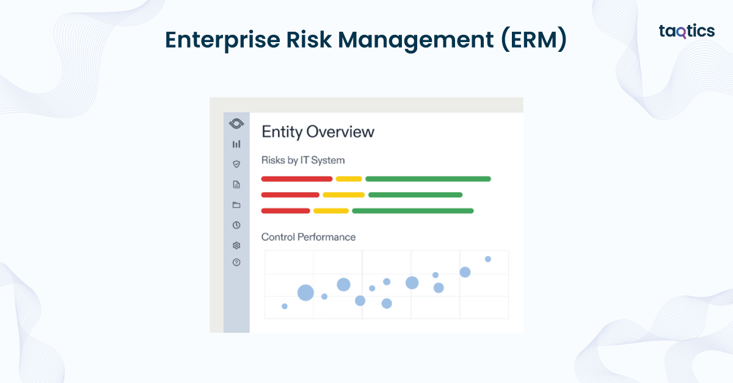Open the settings gear icon
The image size is (733, 383).
click(x=236, y=245)
